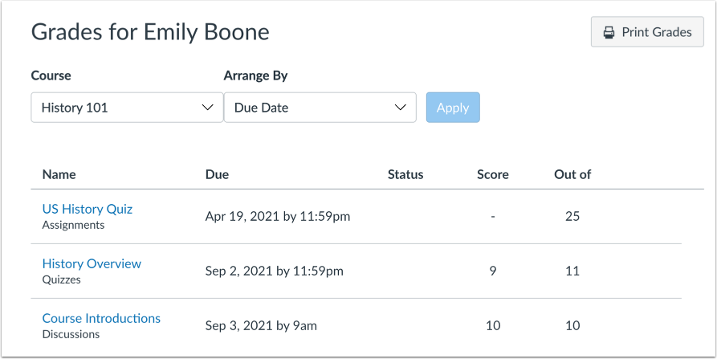Screen dimensions: 717x359
Task: Click the Grades for Emily Boone heading
Action: pyautogui.click(x=150, y=32)
